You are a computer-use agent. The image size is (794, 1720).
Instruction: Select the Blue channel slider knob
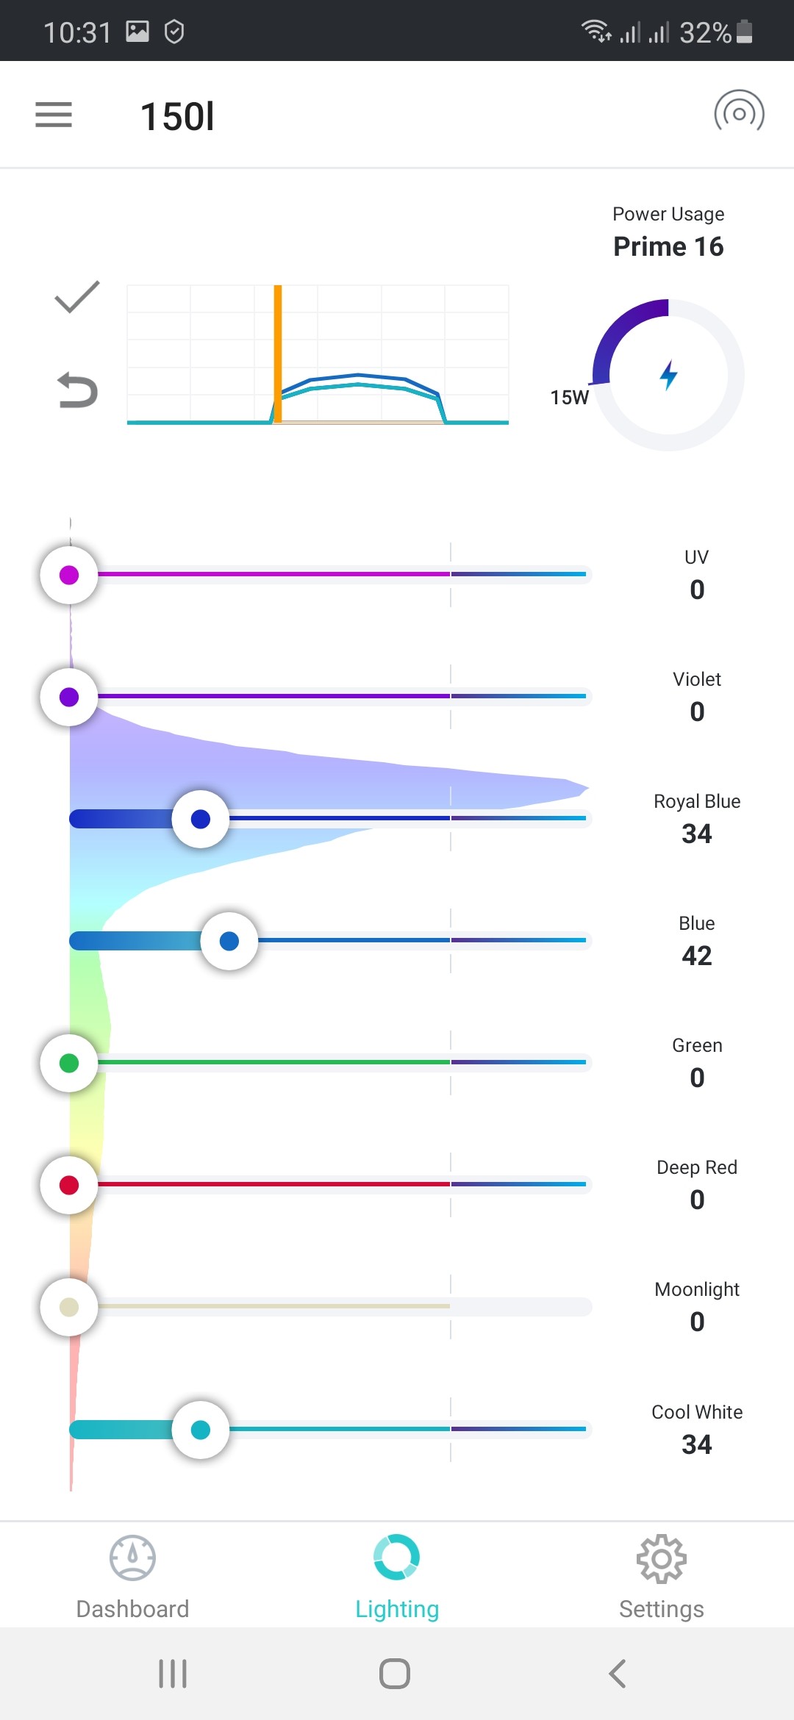click(x=229, y=941)
